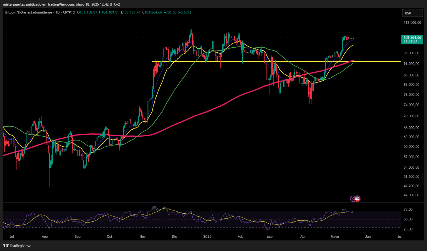
Task: Click the 2025 year label on time axis
Action: click(208, 237)
